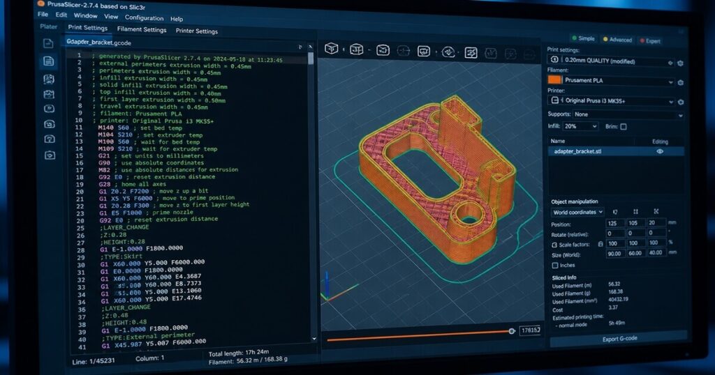Click the move value field beside the slider

coord(530,330)
